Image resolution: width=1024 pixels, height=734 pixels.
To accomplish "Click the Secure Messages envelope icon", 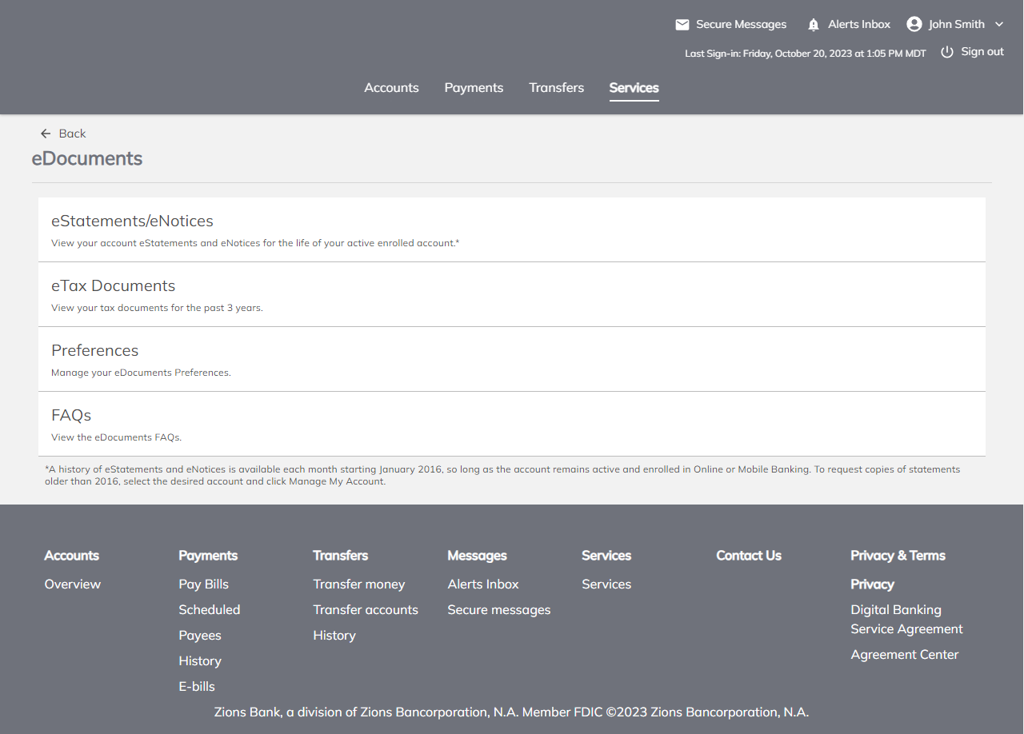I will tap(682, 25).
